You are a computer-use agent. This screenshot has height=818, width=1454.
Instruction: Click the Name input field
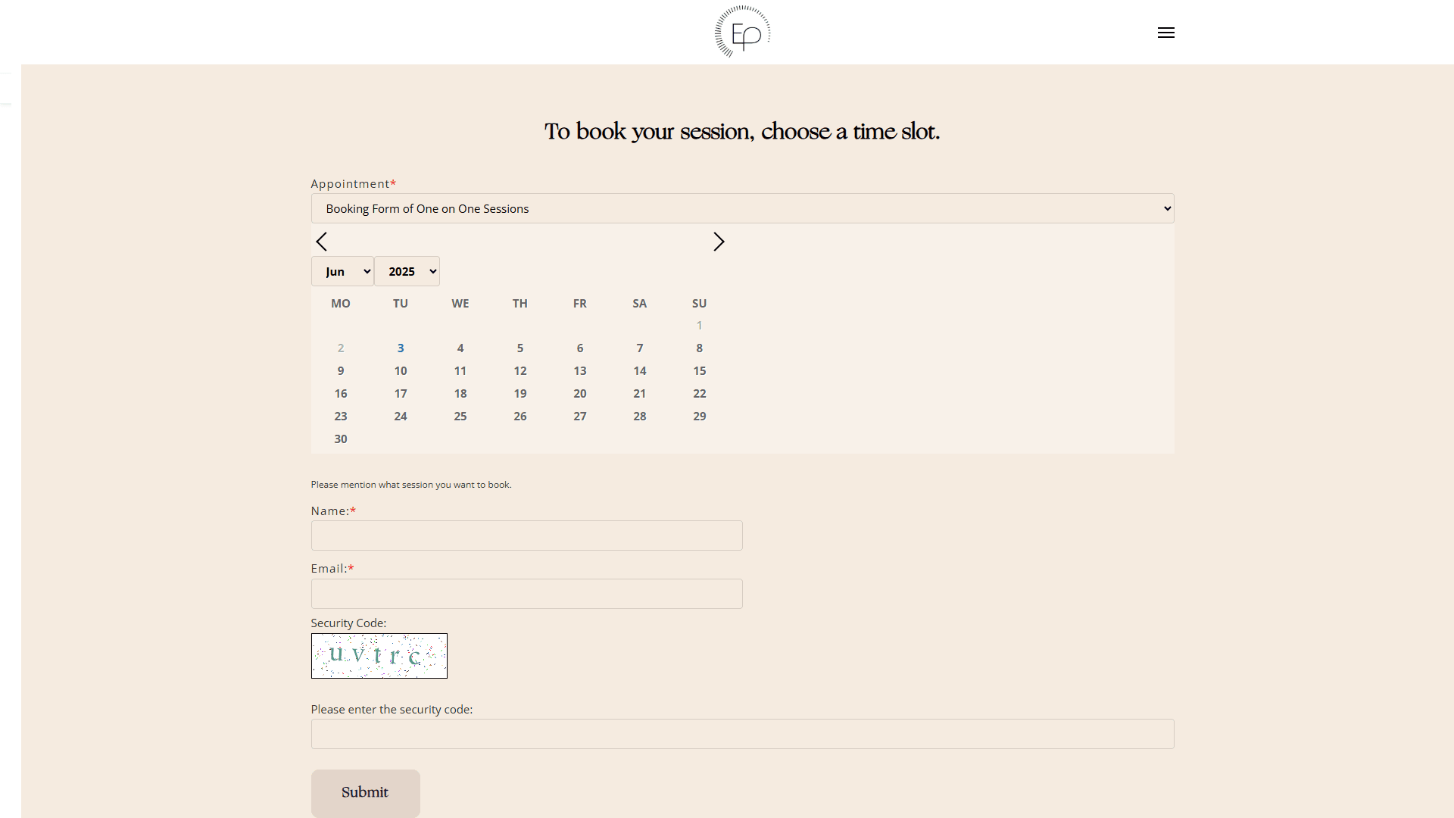click(x=526, y=535)
